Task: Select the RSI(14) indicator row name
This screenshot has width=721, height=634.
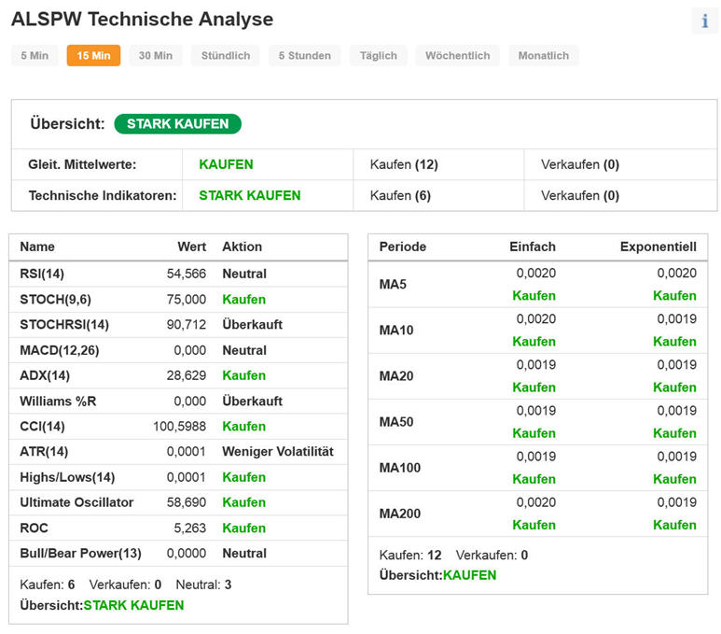Action: coord(42,274)
